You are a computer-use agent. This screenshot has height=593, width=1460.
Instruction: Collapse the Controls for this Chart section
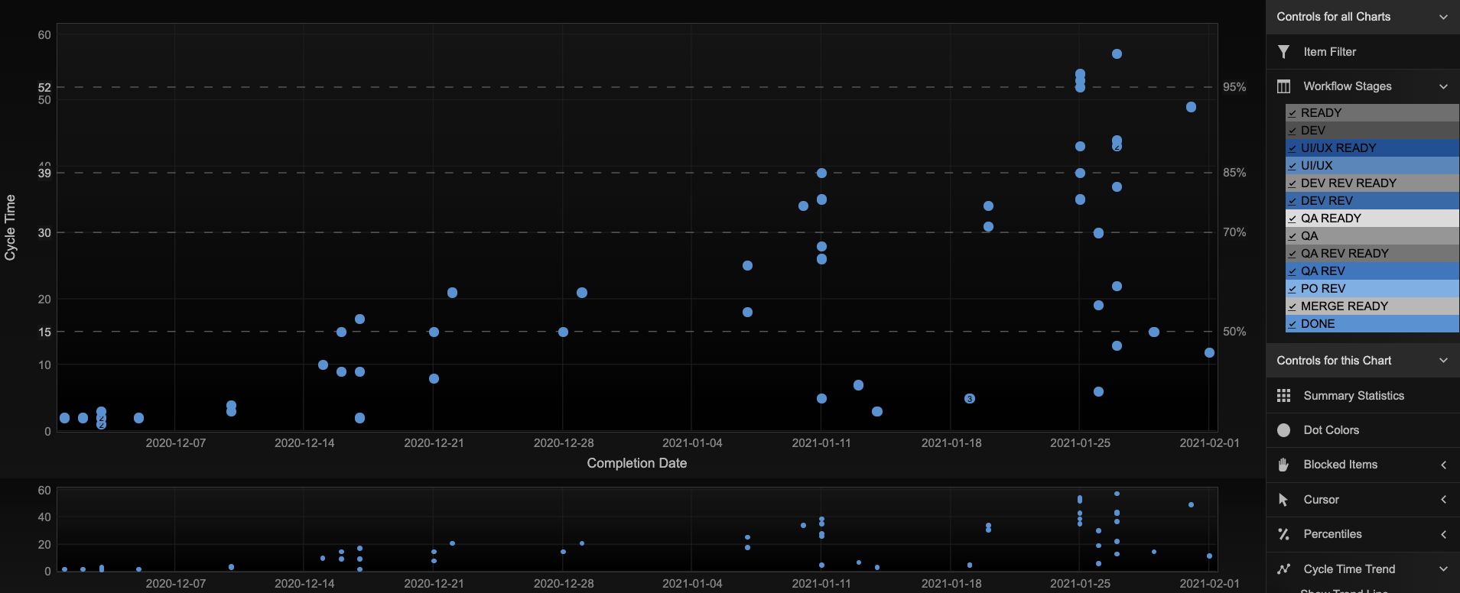point(1443,361)
